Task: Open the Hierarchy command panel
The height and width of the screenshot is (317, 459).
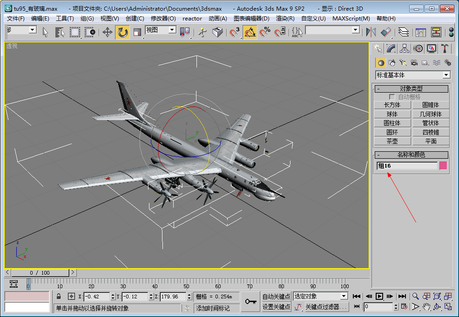Action: (x=405, y=48)
